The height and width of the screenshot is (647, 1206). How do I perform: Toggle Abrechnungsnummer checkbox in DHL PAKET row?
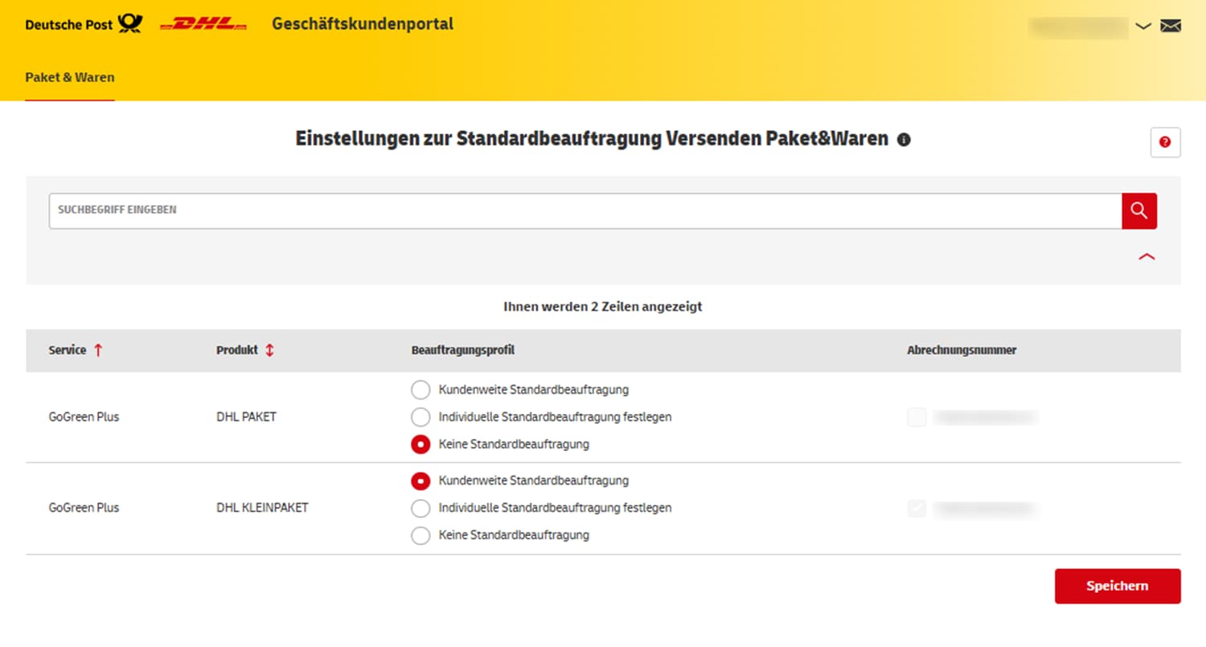click(917, 417)
